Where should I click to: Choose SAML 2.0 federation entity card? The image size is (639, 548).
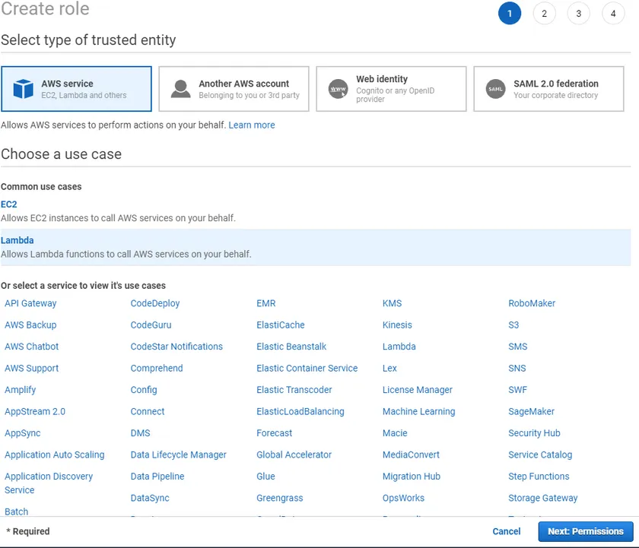point(548,89)
